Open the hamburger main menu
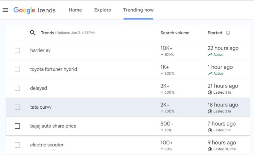The image size is (254, 155). click(5, 10)
